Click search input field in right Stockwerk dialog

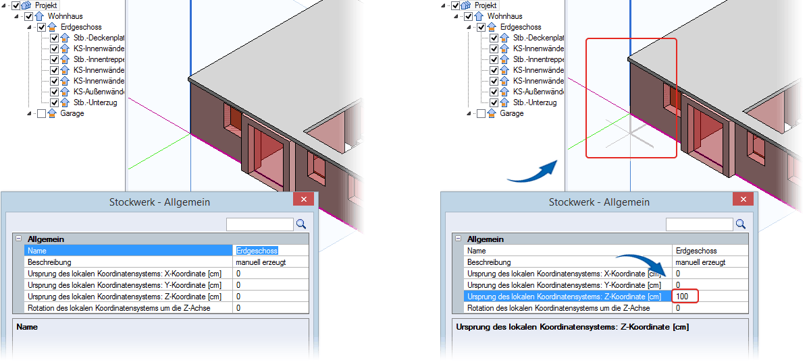click(x=700, y=224)
